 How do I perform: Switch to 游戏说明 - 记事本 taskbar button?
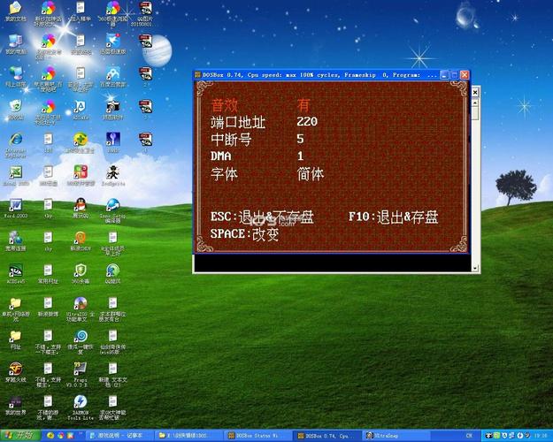(119, 436)
